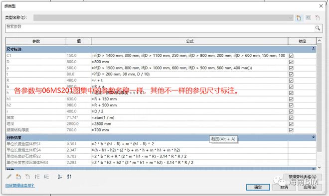Click the formula '=D / 2'
329x196 pixels.
point(98,111)
